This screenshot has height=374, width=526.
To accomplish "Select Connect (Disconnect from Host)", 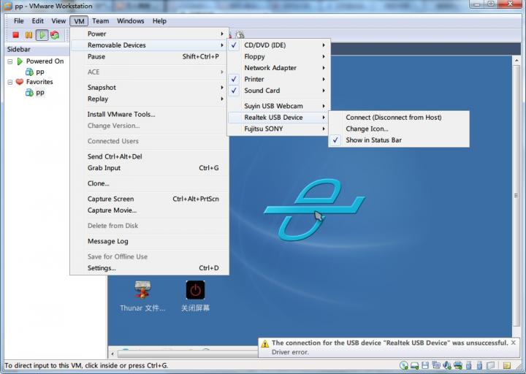I will point(399,118).
